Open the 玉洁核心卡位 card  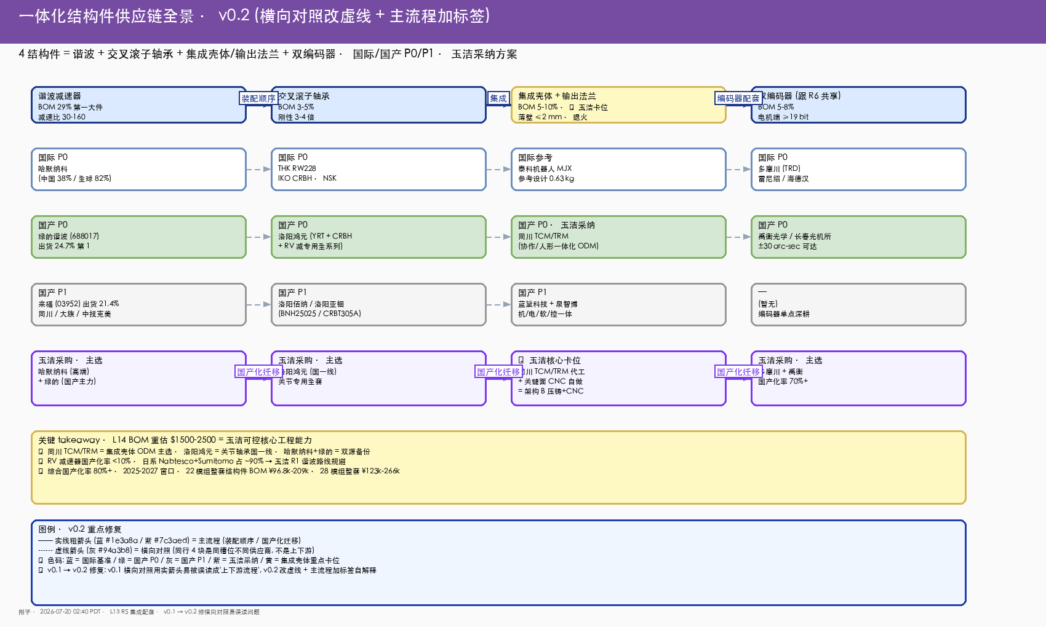pyautogui.click(x=618, y=378)
